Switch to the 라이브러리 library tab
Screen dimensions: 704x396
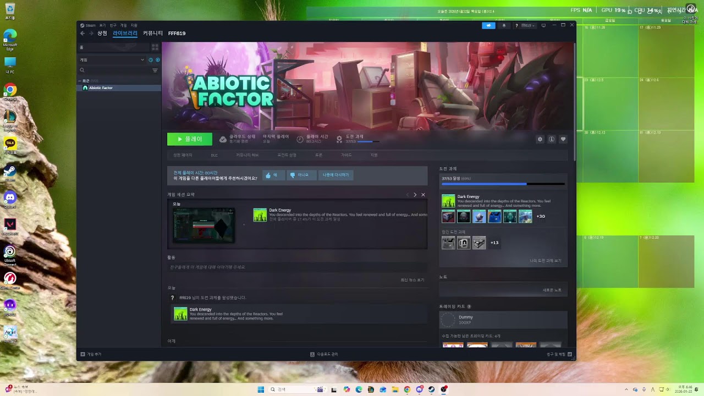125,34
